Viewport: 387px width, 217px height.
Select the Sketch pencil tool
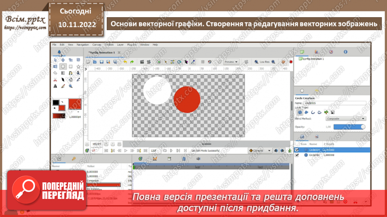tap(63, 86)
